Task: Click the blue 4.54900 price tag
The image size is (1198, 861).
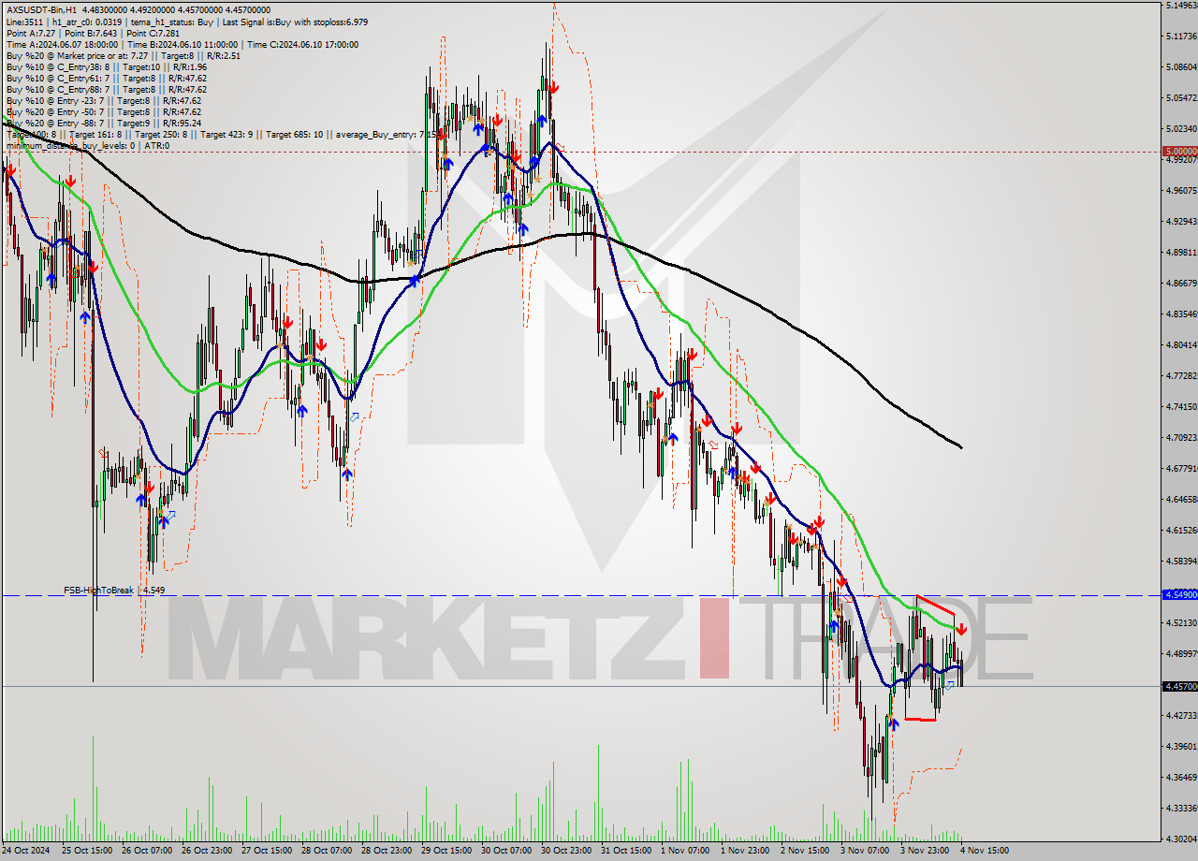Action: click(1179, 594)
